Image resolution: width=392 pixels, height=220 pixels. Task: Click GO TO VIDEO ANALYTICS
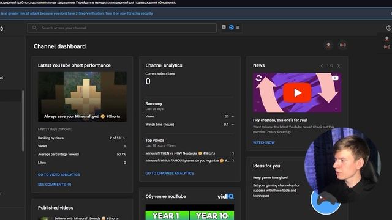[x=59, y=175]
